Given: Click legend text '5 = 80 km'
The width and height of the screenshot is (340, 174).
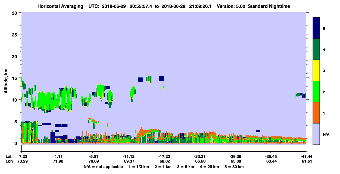Looking at the screenshot, I should (x=235, y=167).
